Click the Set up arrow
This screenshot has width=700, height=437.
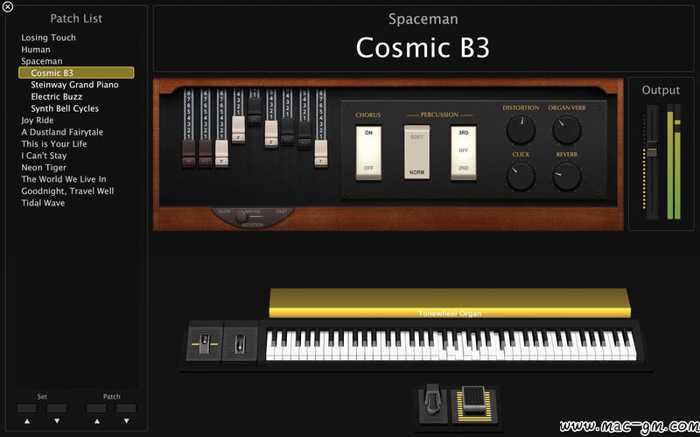pos(27,421)
